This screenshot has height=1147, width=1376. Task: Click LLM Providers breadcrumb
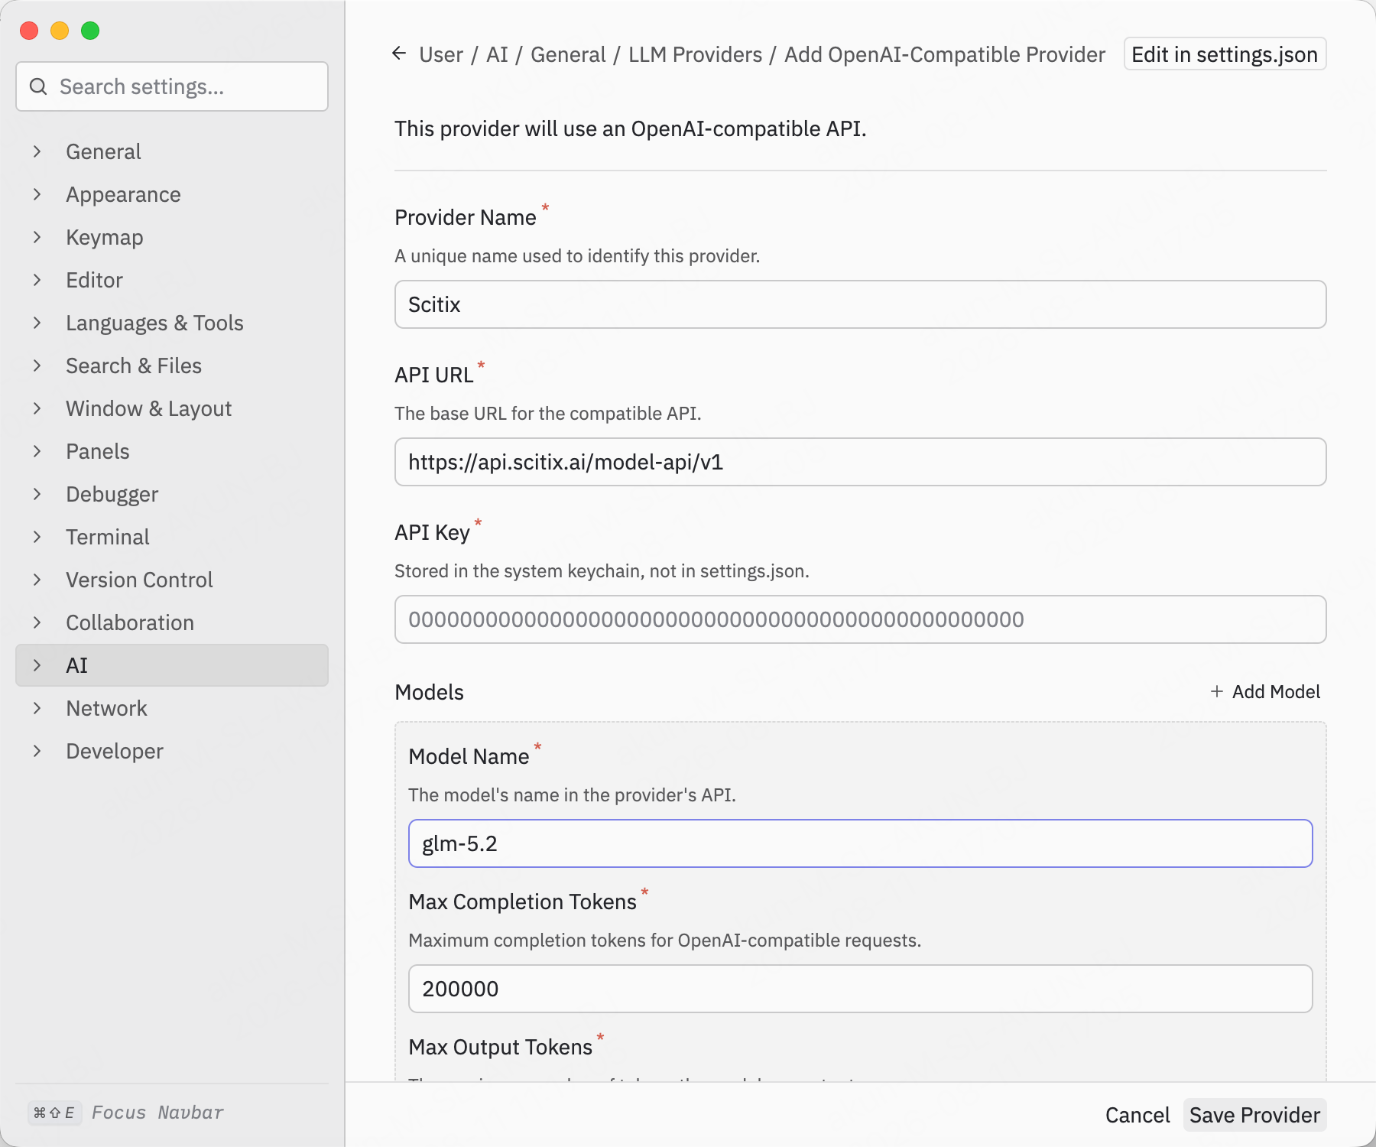[x=695, y=54]
